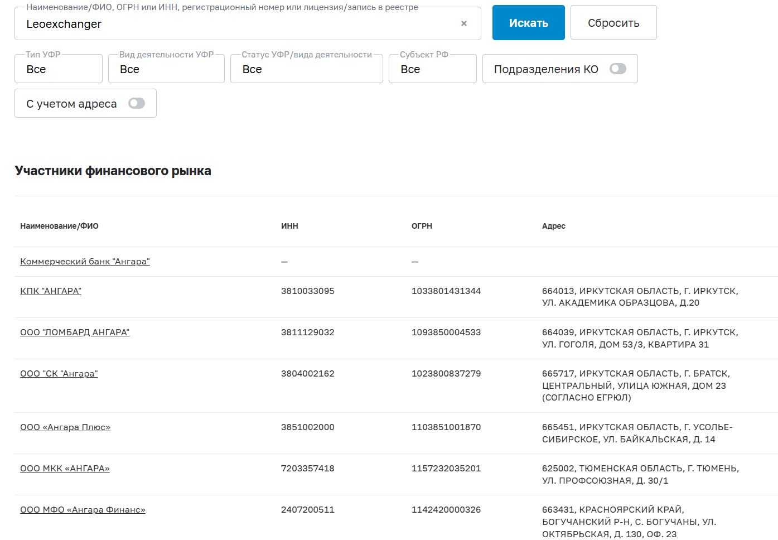Click the search input containing Leoexchanger
This screenshot has width=778, height=540.
point(234,24)
